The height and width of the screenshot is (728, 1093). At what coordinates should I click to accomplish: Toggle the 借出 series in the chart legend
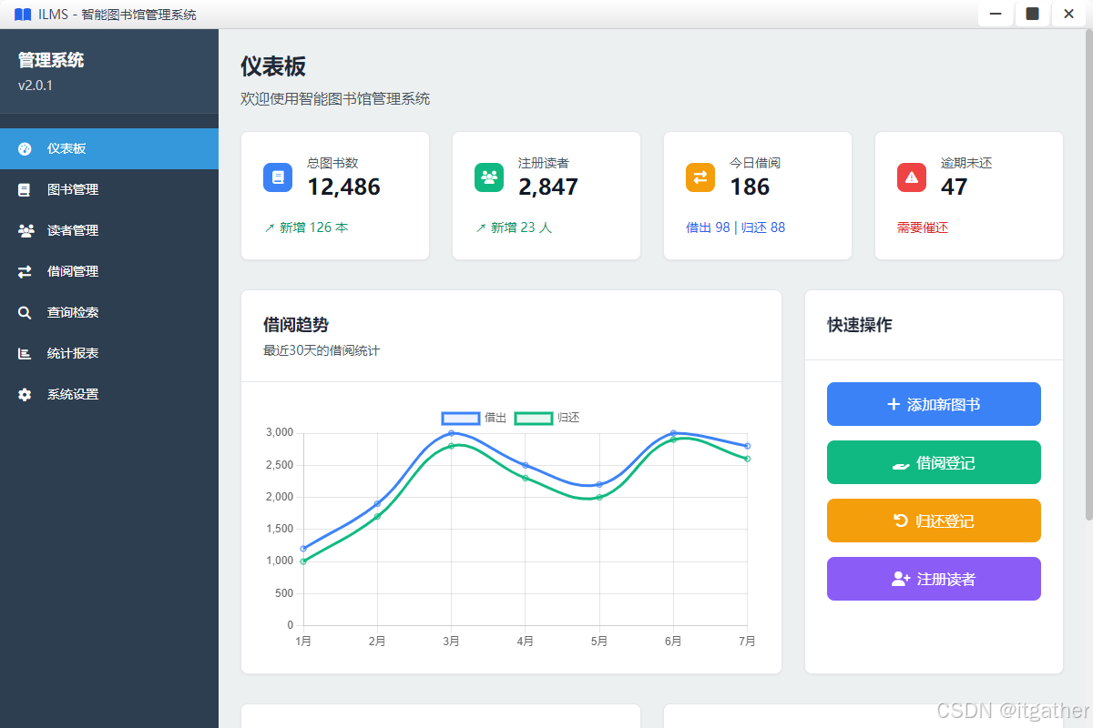[473, 418]
